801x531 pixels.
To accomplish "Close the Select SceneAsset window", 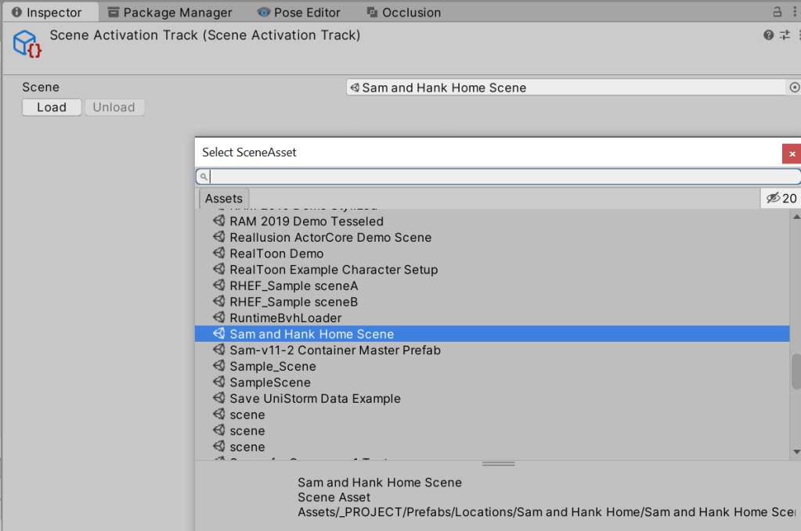I will [792, 153].
